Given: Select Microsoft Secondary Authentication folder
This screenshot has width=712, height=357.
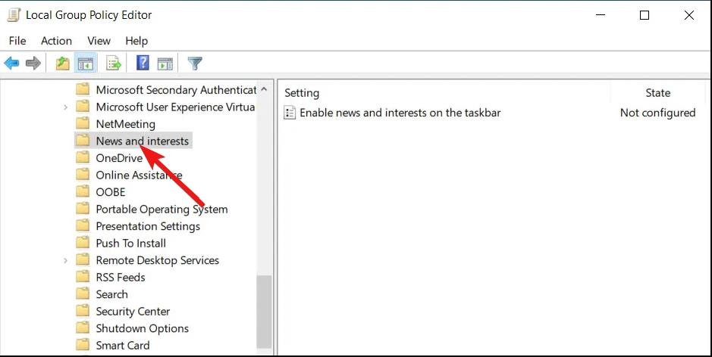Looking at the screenshot, I should (x=176, y=90).
